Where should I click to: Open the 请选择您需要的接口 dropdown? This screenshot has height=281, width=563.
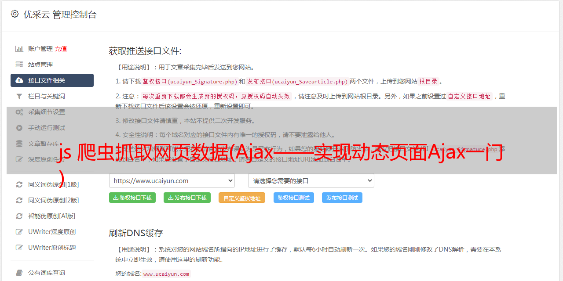click(x=311, y=180)
